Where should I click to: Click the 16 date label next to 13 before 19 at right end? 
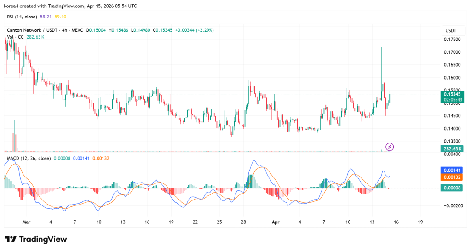[396, 222]
